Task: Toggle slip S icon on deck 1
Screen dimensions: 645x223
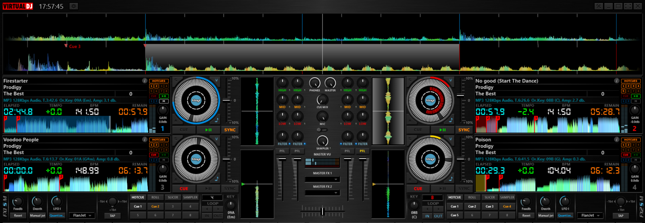Action: [x=176, y=81]
